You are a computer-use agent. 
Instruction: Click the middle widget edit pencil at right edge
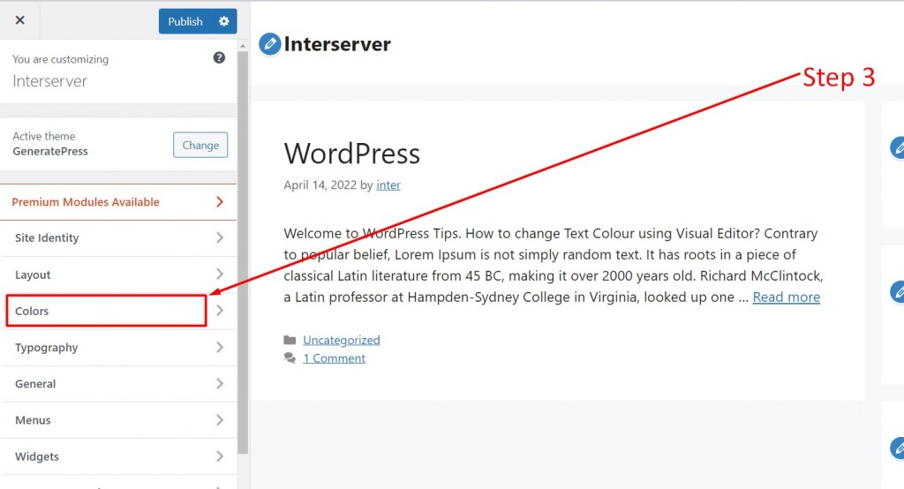[898, 292]
